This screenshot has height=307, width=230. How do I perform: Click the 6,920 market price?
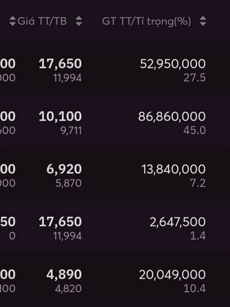coord(64,169)
